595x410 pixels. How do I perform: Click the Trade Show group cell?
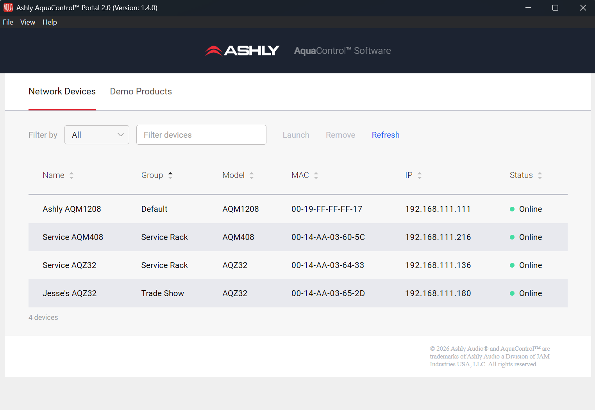[x=163, y=293]
